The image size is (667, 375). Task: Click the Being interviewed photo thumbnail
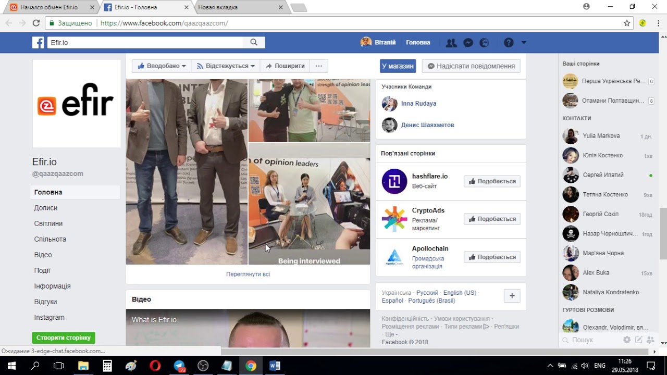(309, 204)
